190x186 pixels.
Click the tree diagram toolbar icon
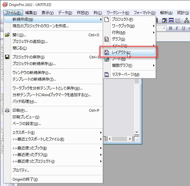(x=187, y=20)
